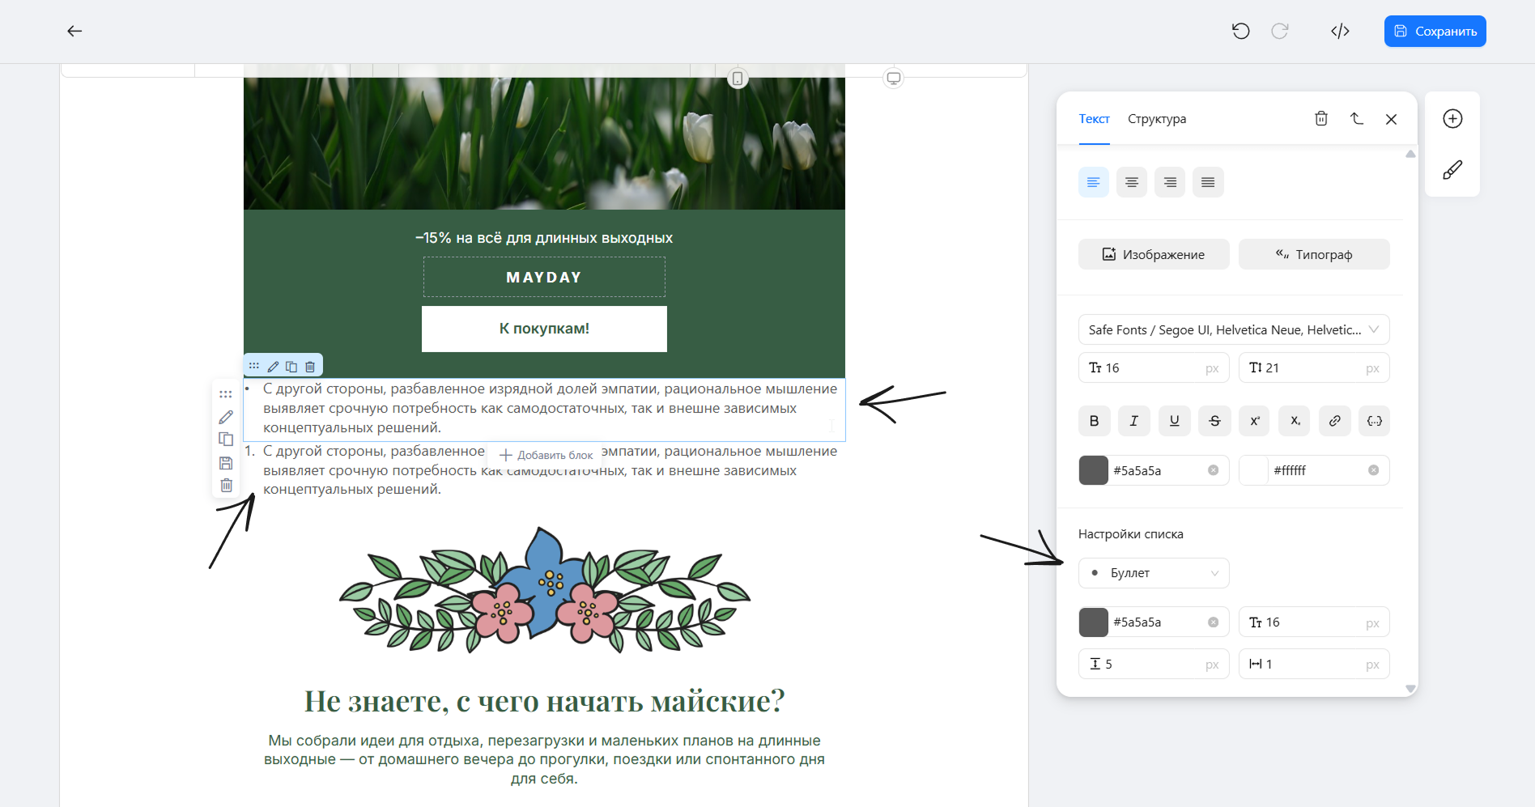Open the styles brush tool
This screenshot has height=807, width=1535.
click(1452, 170)
